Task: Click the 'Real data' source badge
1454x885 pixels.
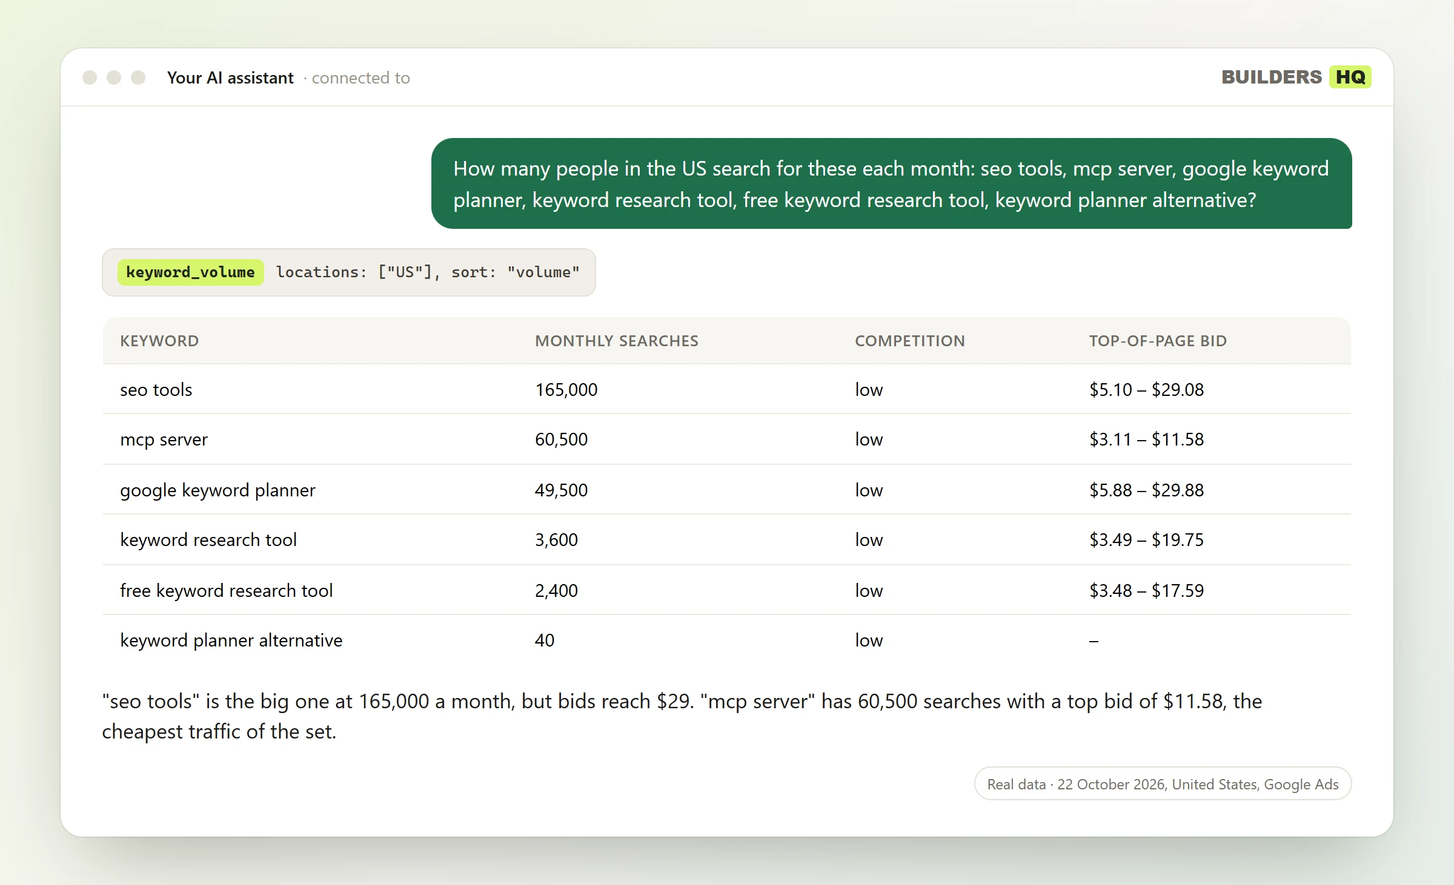Action: coord(1163,784)
